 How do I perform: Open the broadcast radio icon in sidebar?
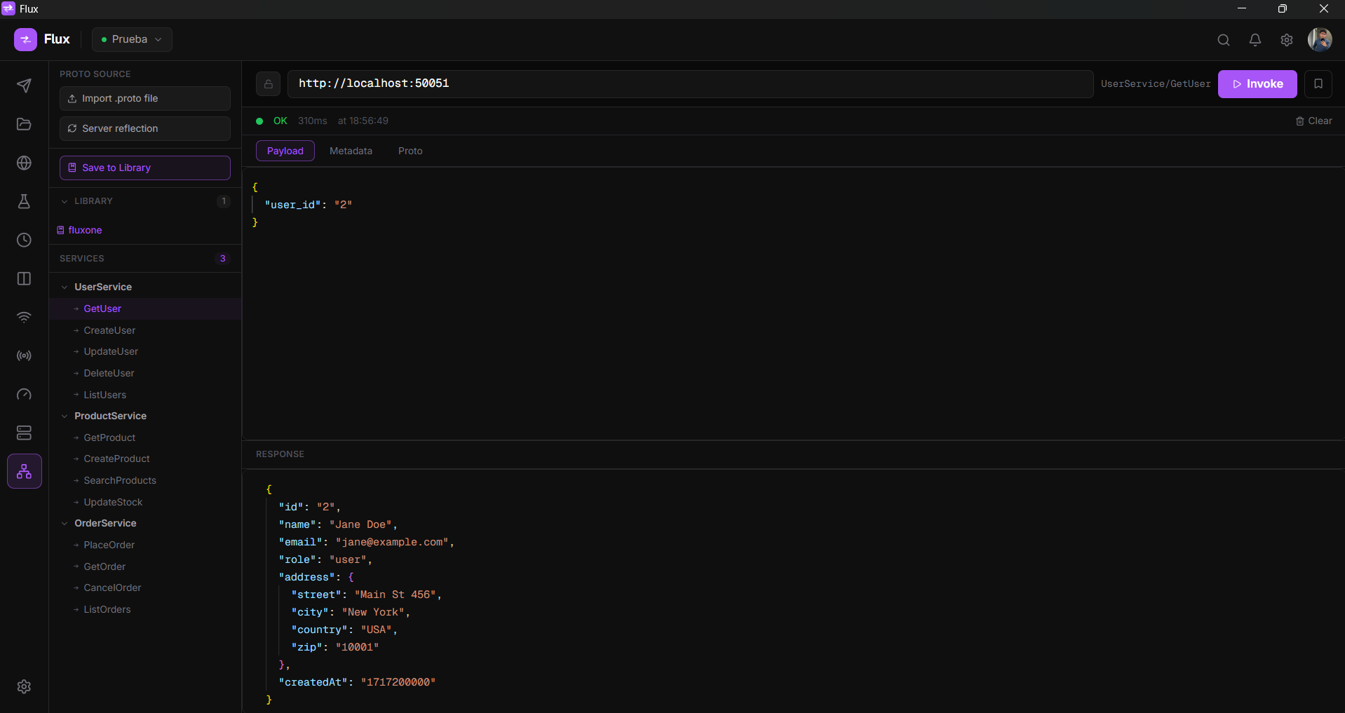(24, 355)
